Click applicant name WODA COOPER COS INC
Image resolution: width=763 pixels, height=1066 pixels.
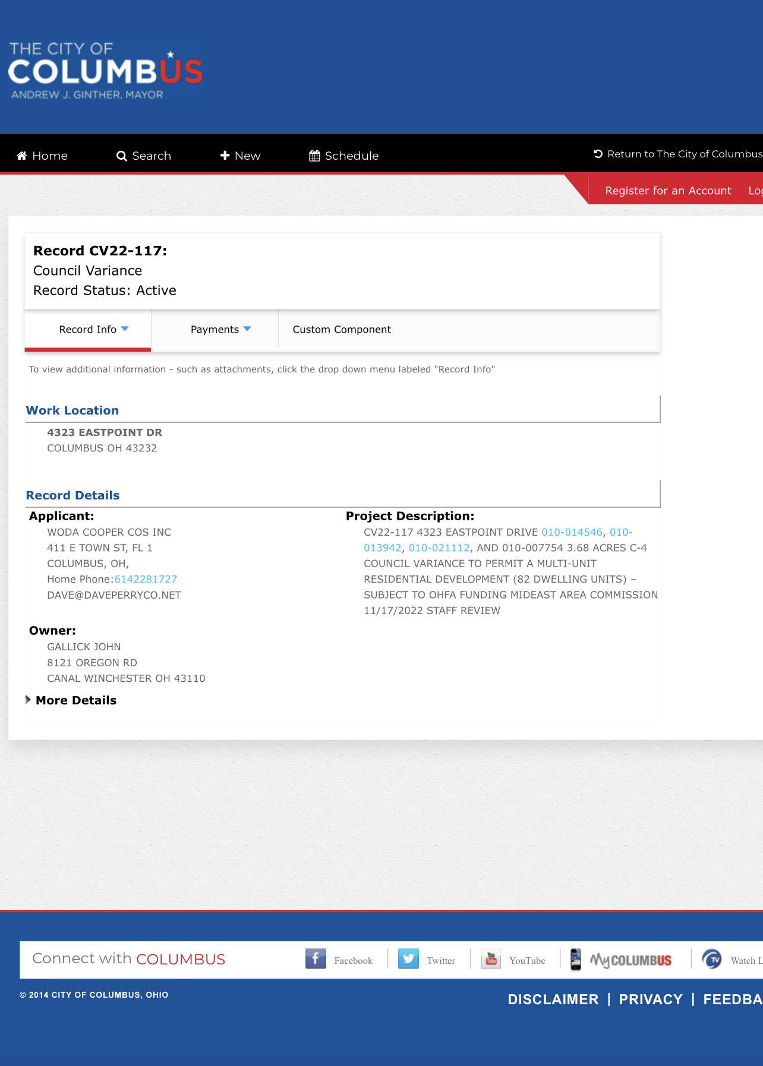[x=109, y=532]
